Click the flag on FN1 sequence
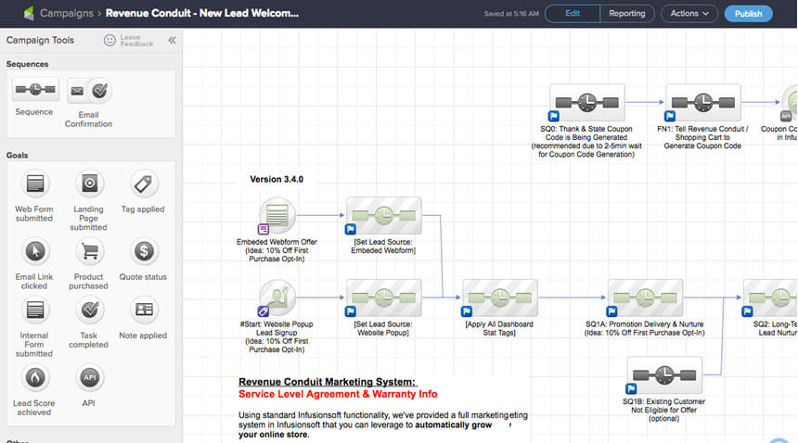This screenshot has height=443, width=798. 670,117
